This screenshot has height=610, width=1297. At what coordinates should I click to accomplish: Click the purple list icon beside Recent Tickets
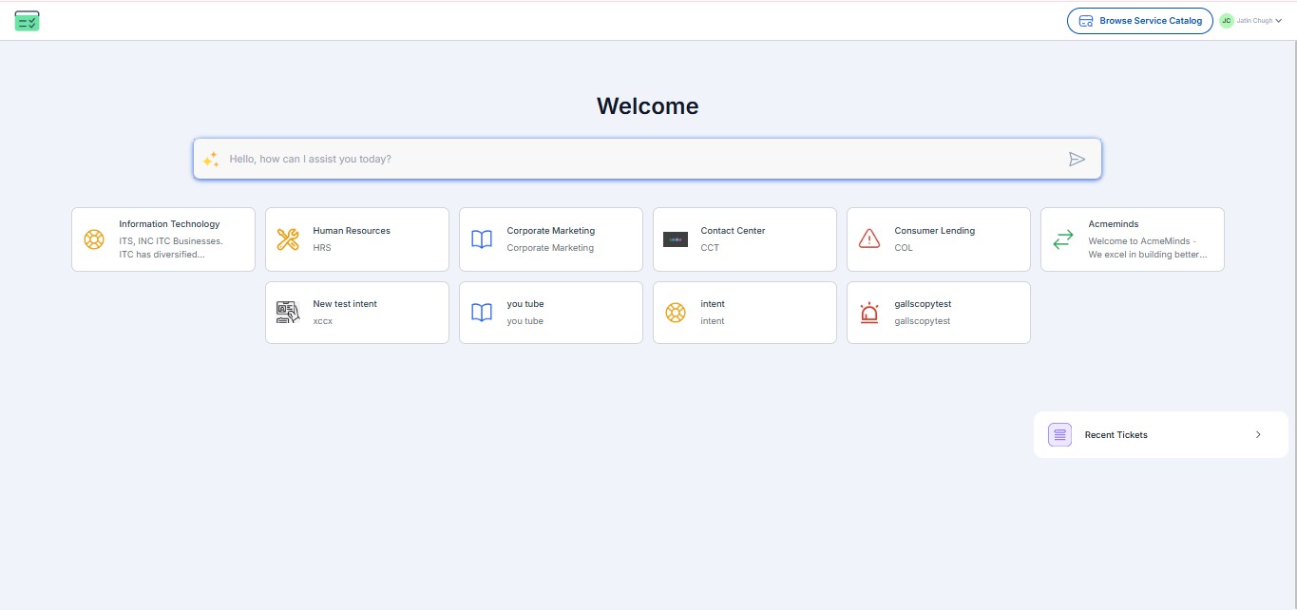click(1059, 435)
